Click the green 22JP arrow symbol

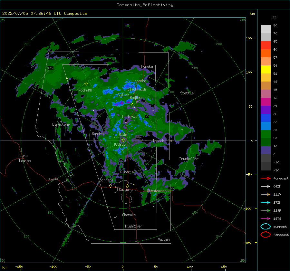(x=266, y=210)
